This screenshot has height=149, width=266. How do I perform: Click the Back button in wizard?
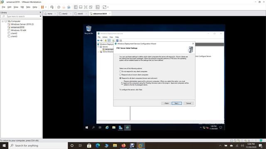166,103
